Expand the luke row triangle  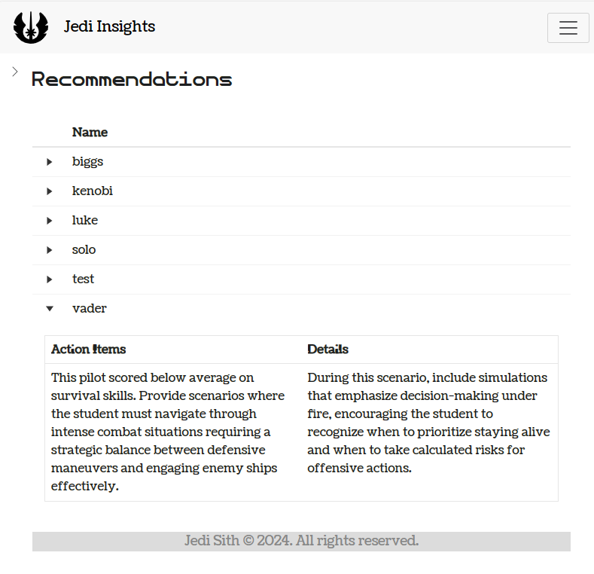(50, 221)
